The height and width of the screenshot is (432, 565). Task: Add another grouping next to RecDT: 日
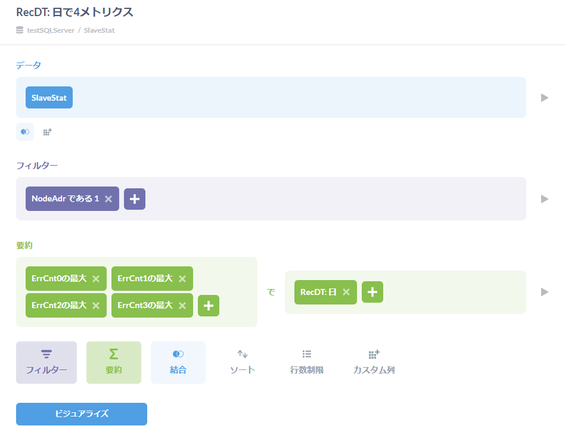click(x=372, y=292)
